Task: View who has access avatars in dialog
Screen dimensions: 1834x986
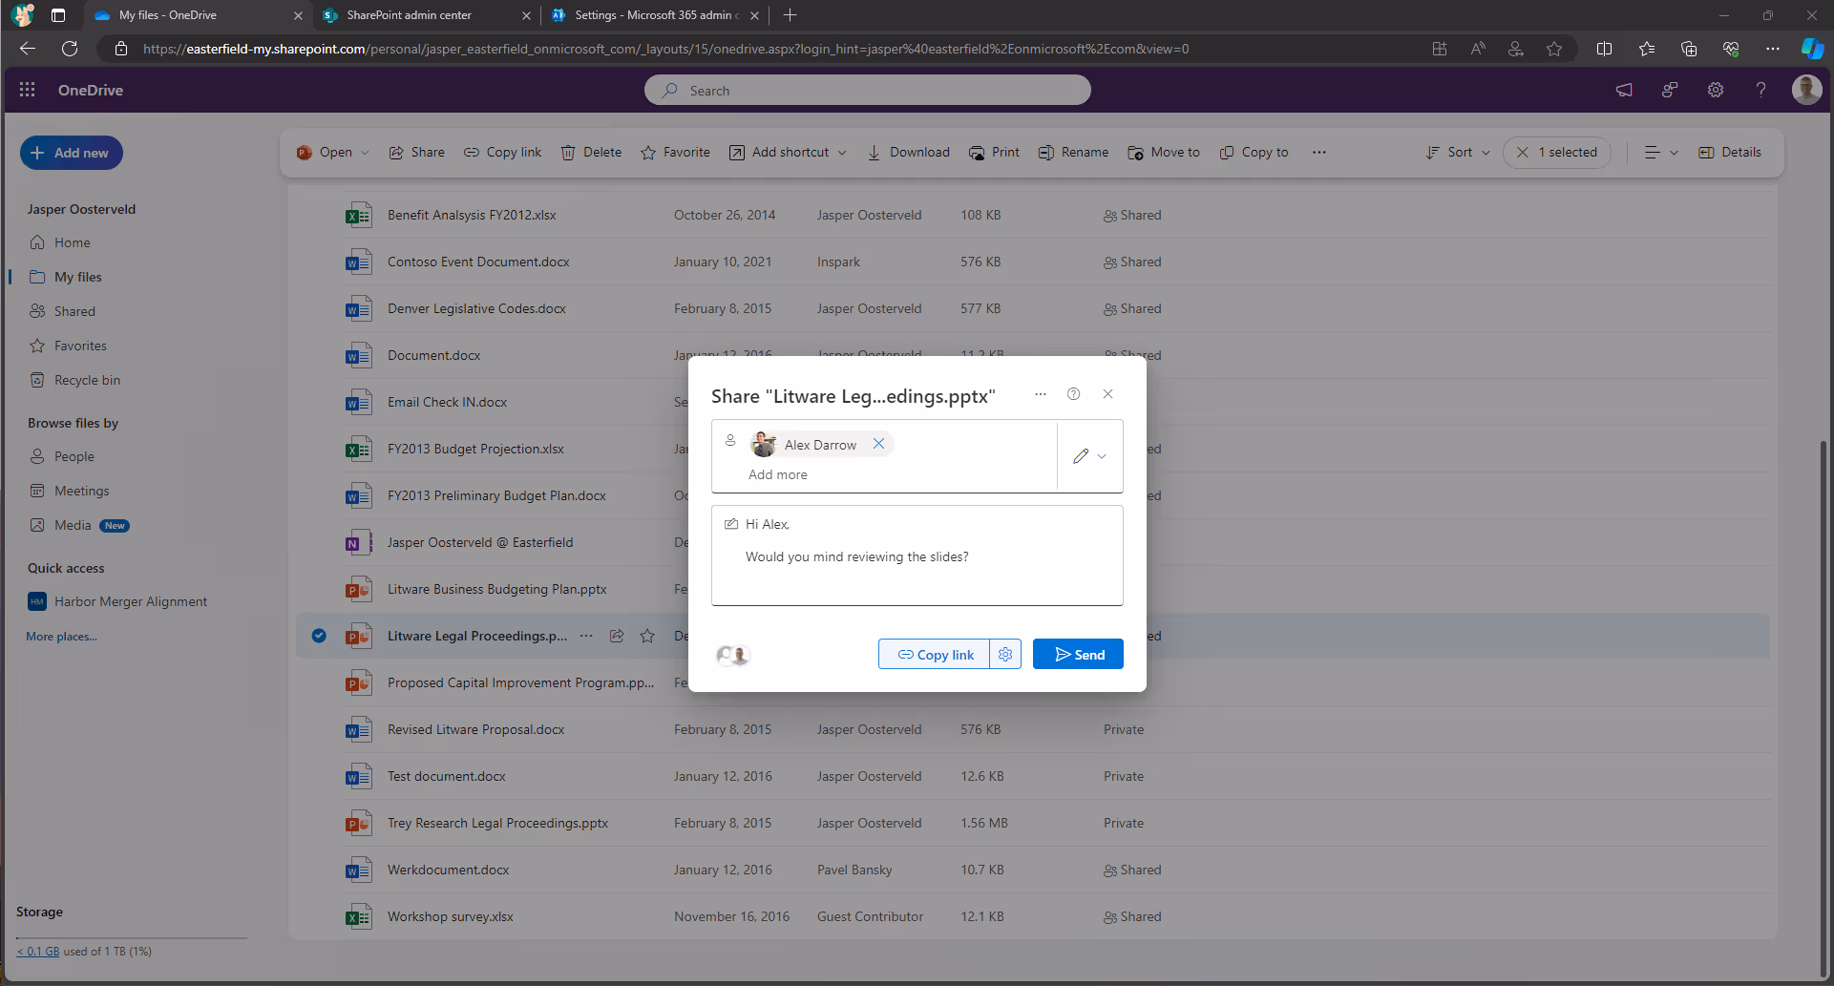Action: (x=732, y=655)
